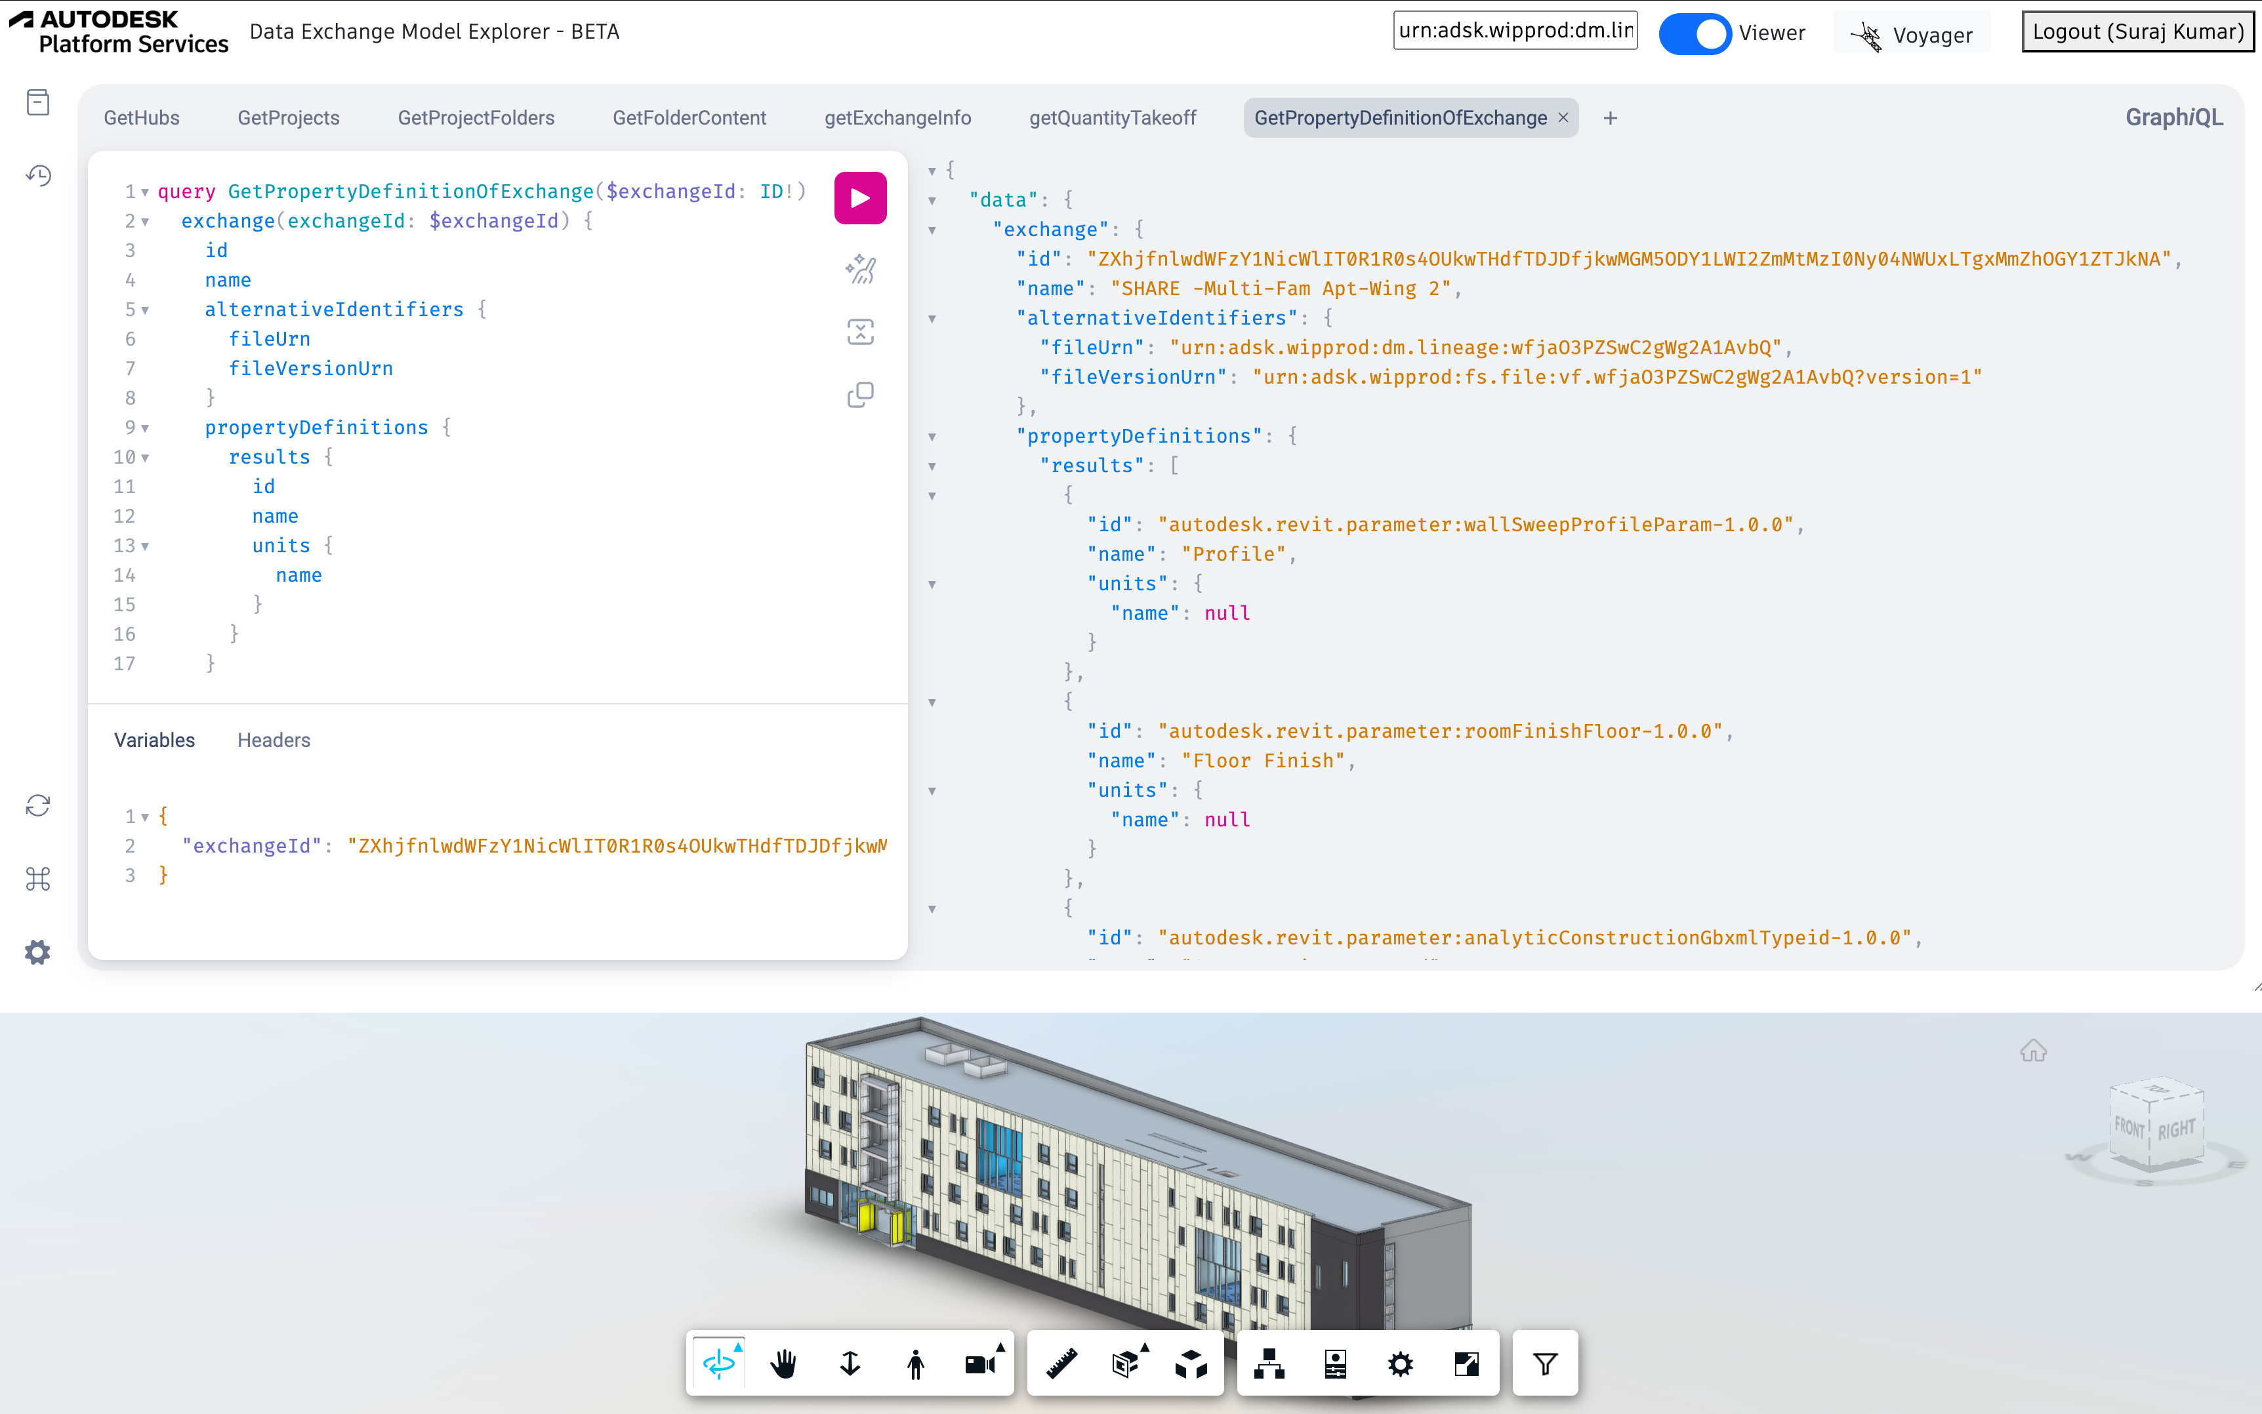Click Logout (Suraj Kumar) button

tap(2137, 31)
